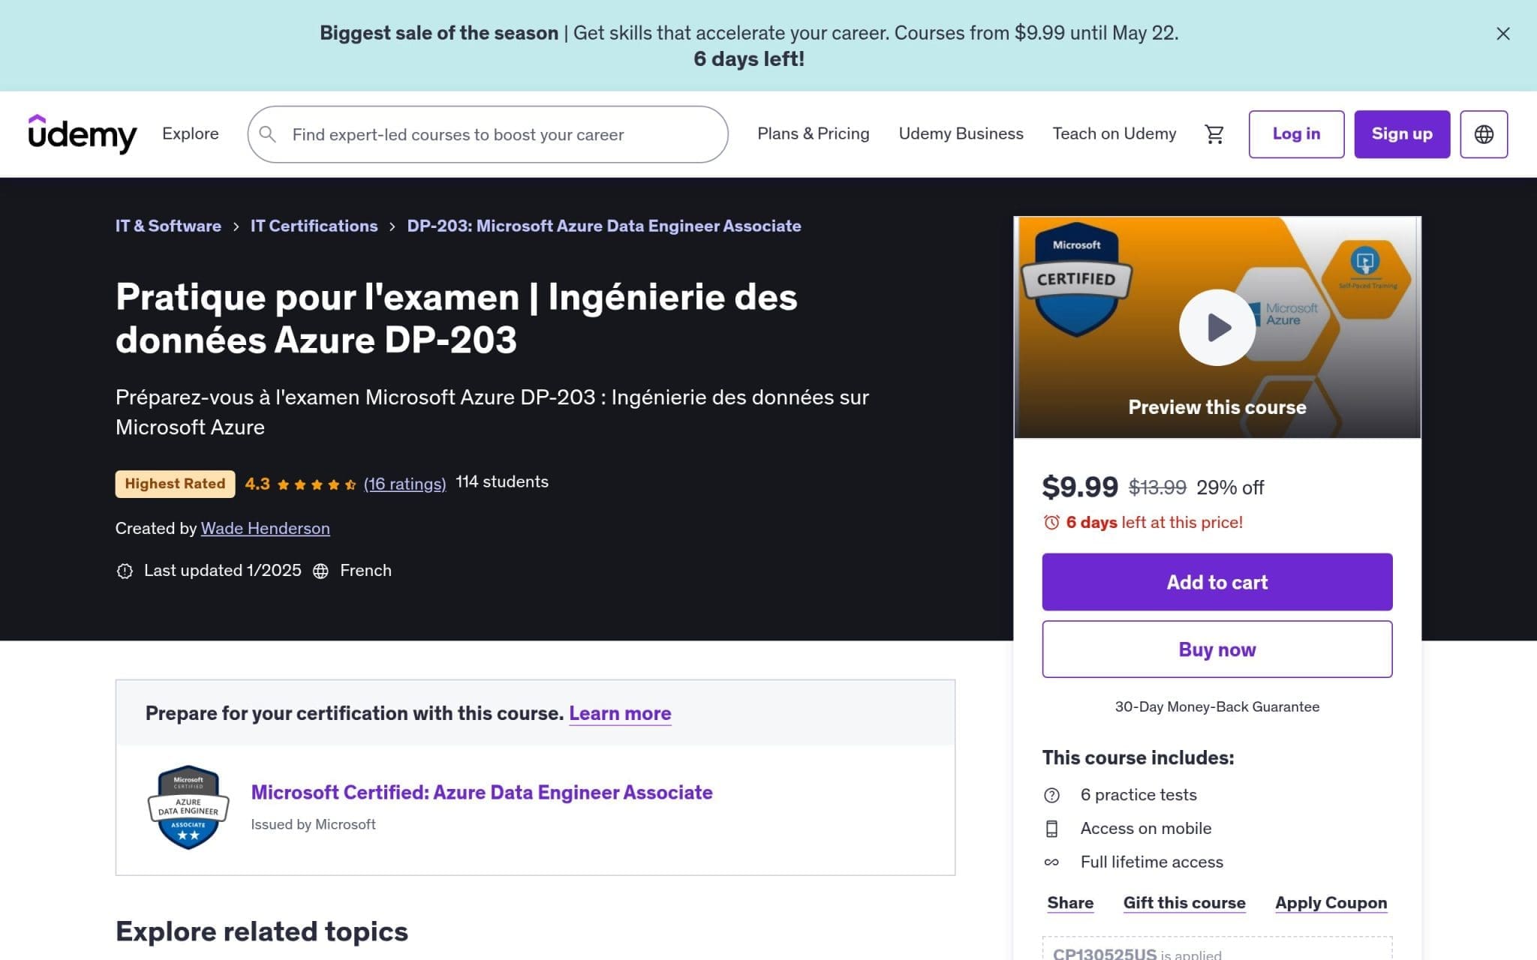
Task: Click the Buy now button
Action: coord(1217,649)
